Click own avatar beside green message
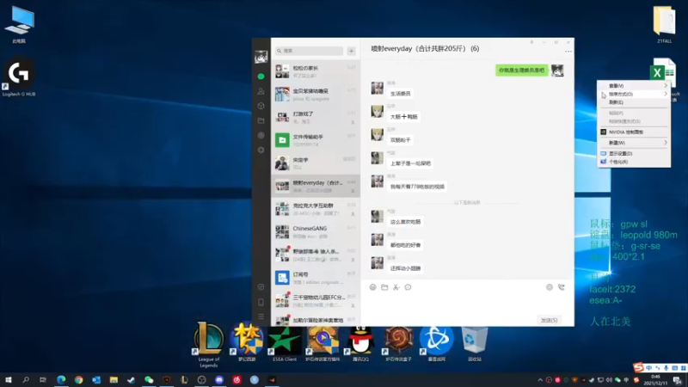This screenshot has height=387, width=688. [x=557, y=71]
